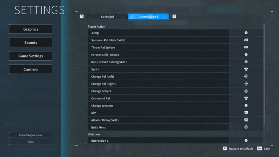The height and width of the screenshot is (157, 279).
Task: Click the E key icon beside Controller Pad tab
Action: point(174,16)
